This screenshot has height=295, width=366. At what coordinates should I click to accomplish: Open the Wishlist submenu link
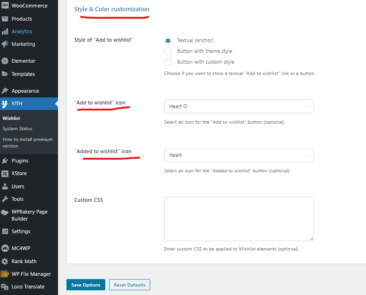11,118
